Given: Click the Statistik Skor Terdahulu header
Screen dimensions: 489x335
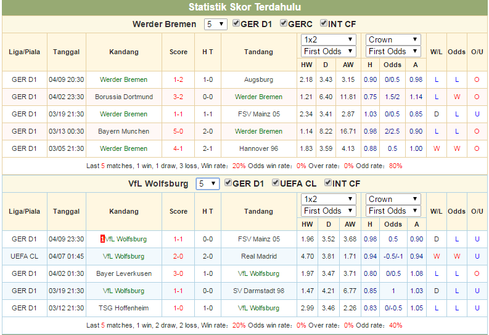Looking at the screenshot, I should click(x=245, y=7).
